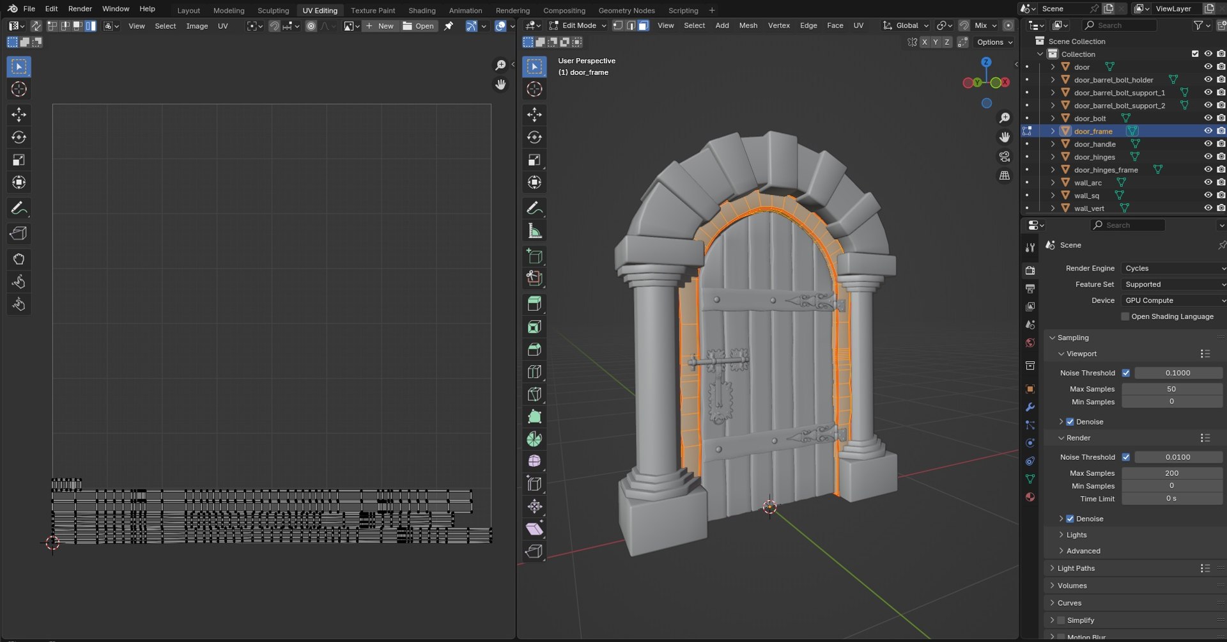Viewport: 1227px width, 642px height.
Task: Hide the door_handle object in viewport
Action: coord(1208,144)
